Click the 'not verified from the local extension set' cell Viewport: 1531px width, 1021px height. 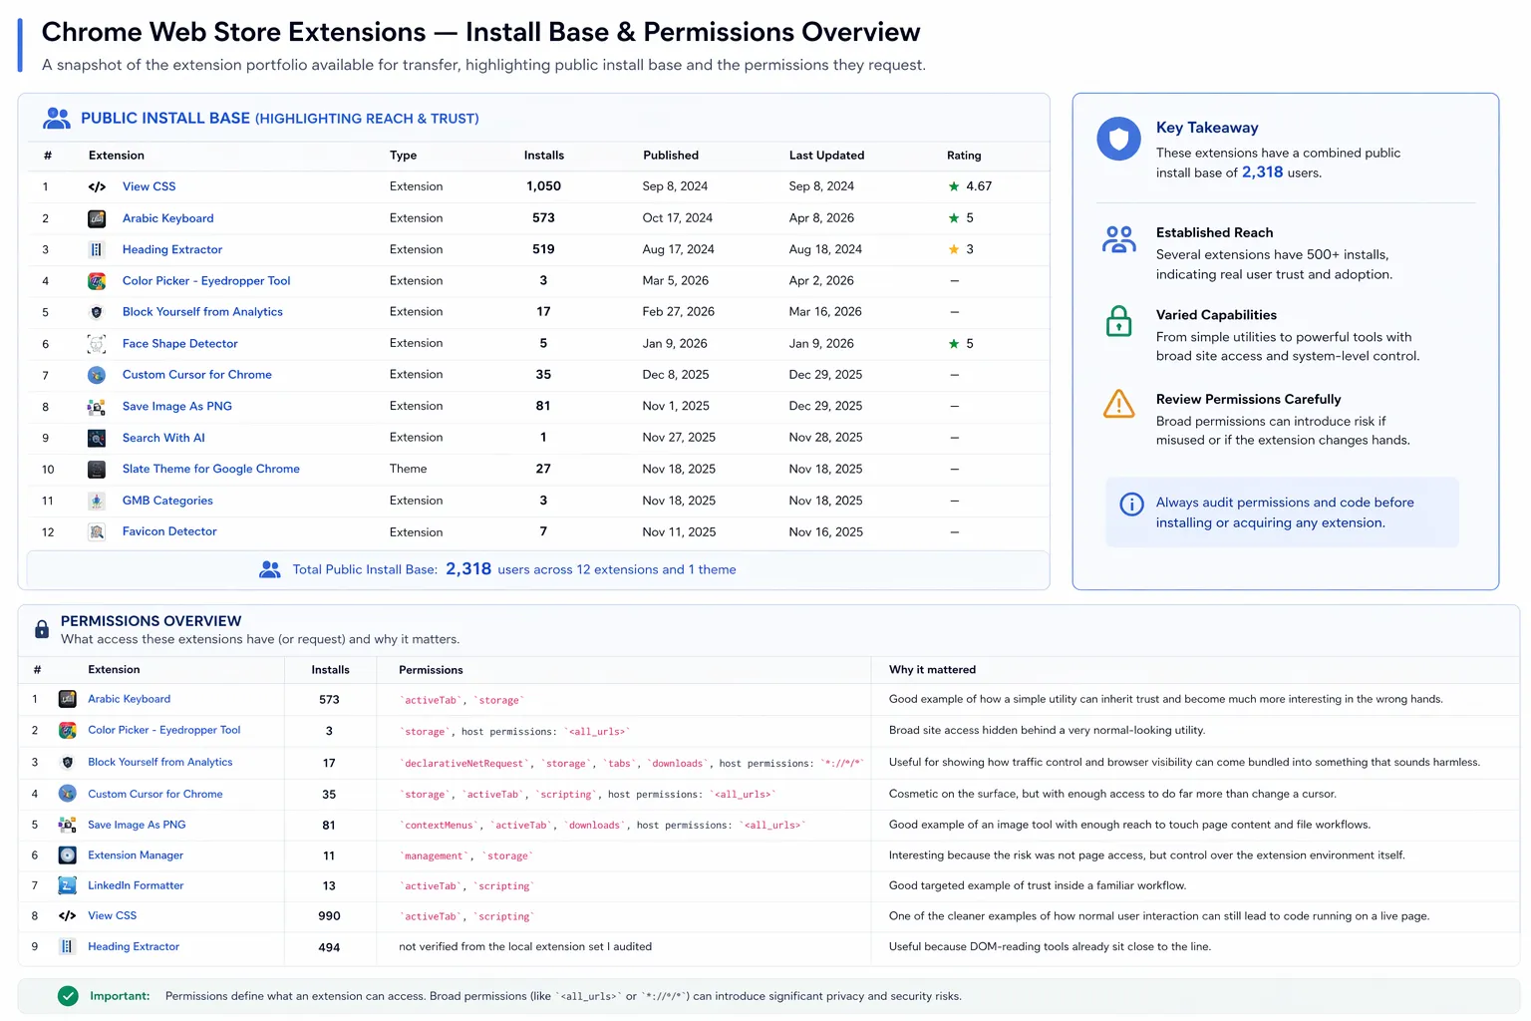click(x=525, y=947)
